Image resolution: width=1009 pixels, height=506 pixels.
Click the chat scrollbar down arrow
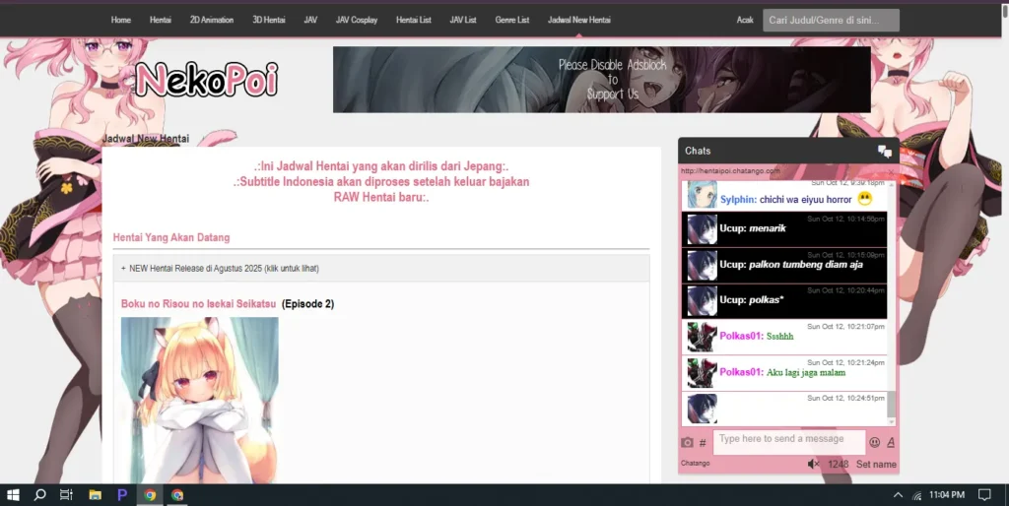click(891, 421)
